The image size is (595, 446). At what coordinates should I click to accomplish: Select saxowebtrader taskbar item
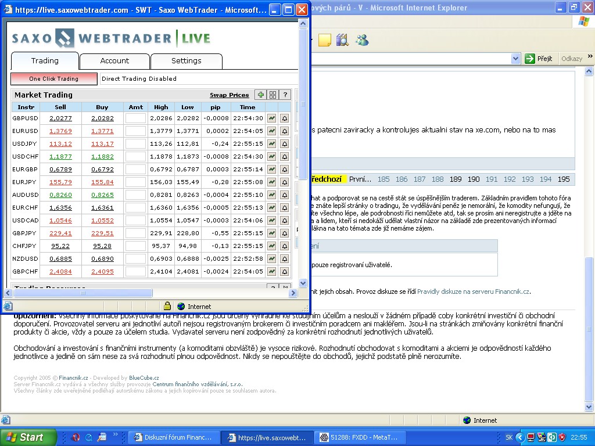(x=267, y=437)
